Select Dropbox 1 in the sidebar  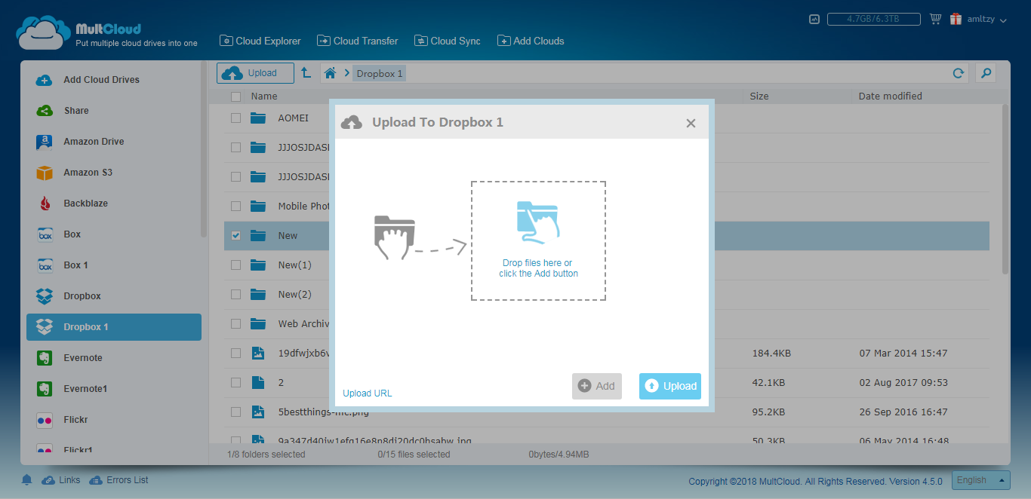tap(114, 327)
